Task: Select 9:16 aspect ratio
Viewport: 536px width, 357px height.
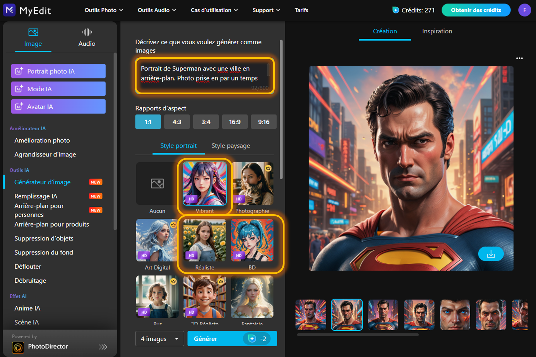Action: coord(264,122)
